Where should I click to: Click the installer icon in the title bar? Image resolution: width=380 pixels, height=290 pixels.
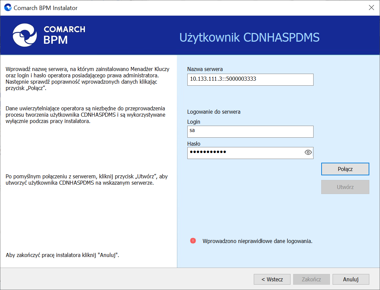click(8, 7)
